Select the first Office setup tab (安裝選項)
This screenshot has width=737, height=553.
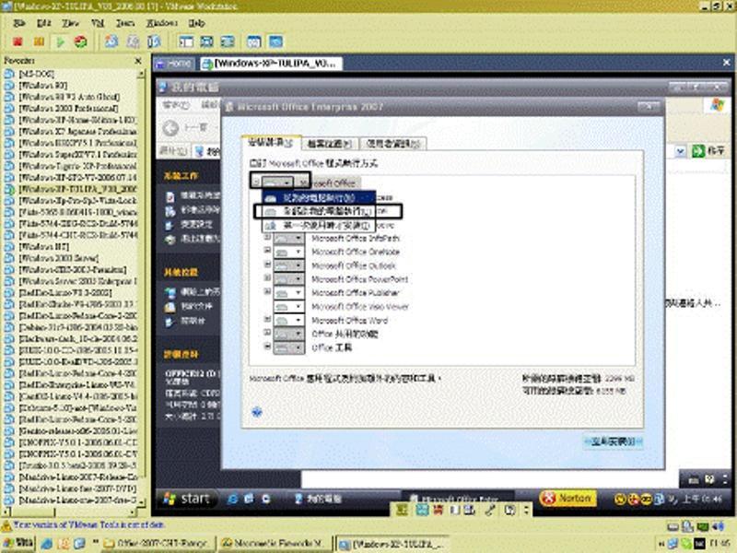tap(270, 142)
